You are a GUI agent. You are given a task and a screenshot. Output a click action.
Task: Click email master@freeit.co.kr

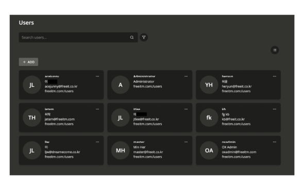(148, 152)
